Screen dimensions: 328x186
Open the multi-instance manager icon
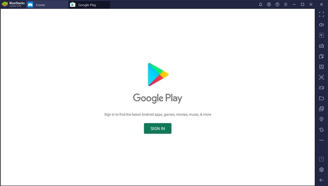321,109
